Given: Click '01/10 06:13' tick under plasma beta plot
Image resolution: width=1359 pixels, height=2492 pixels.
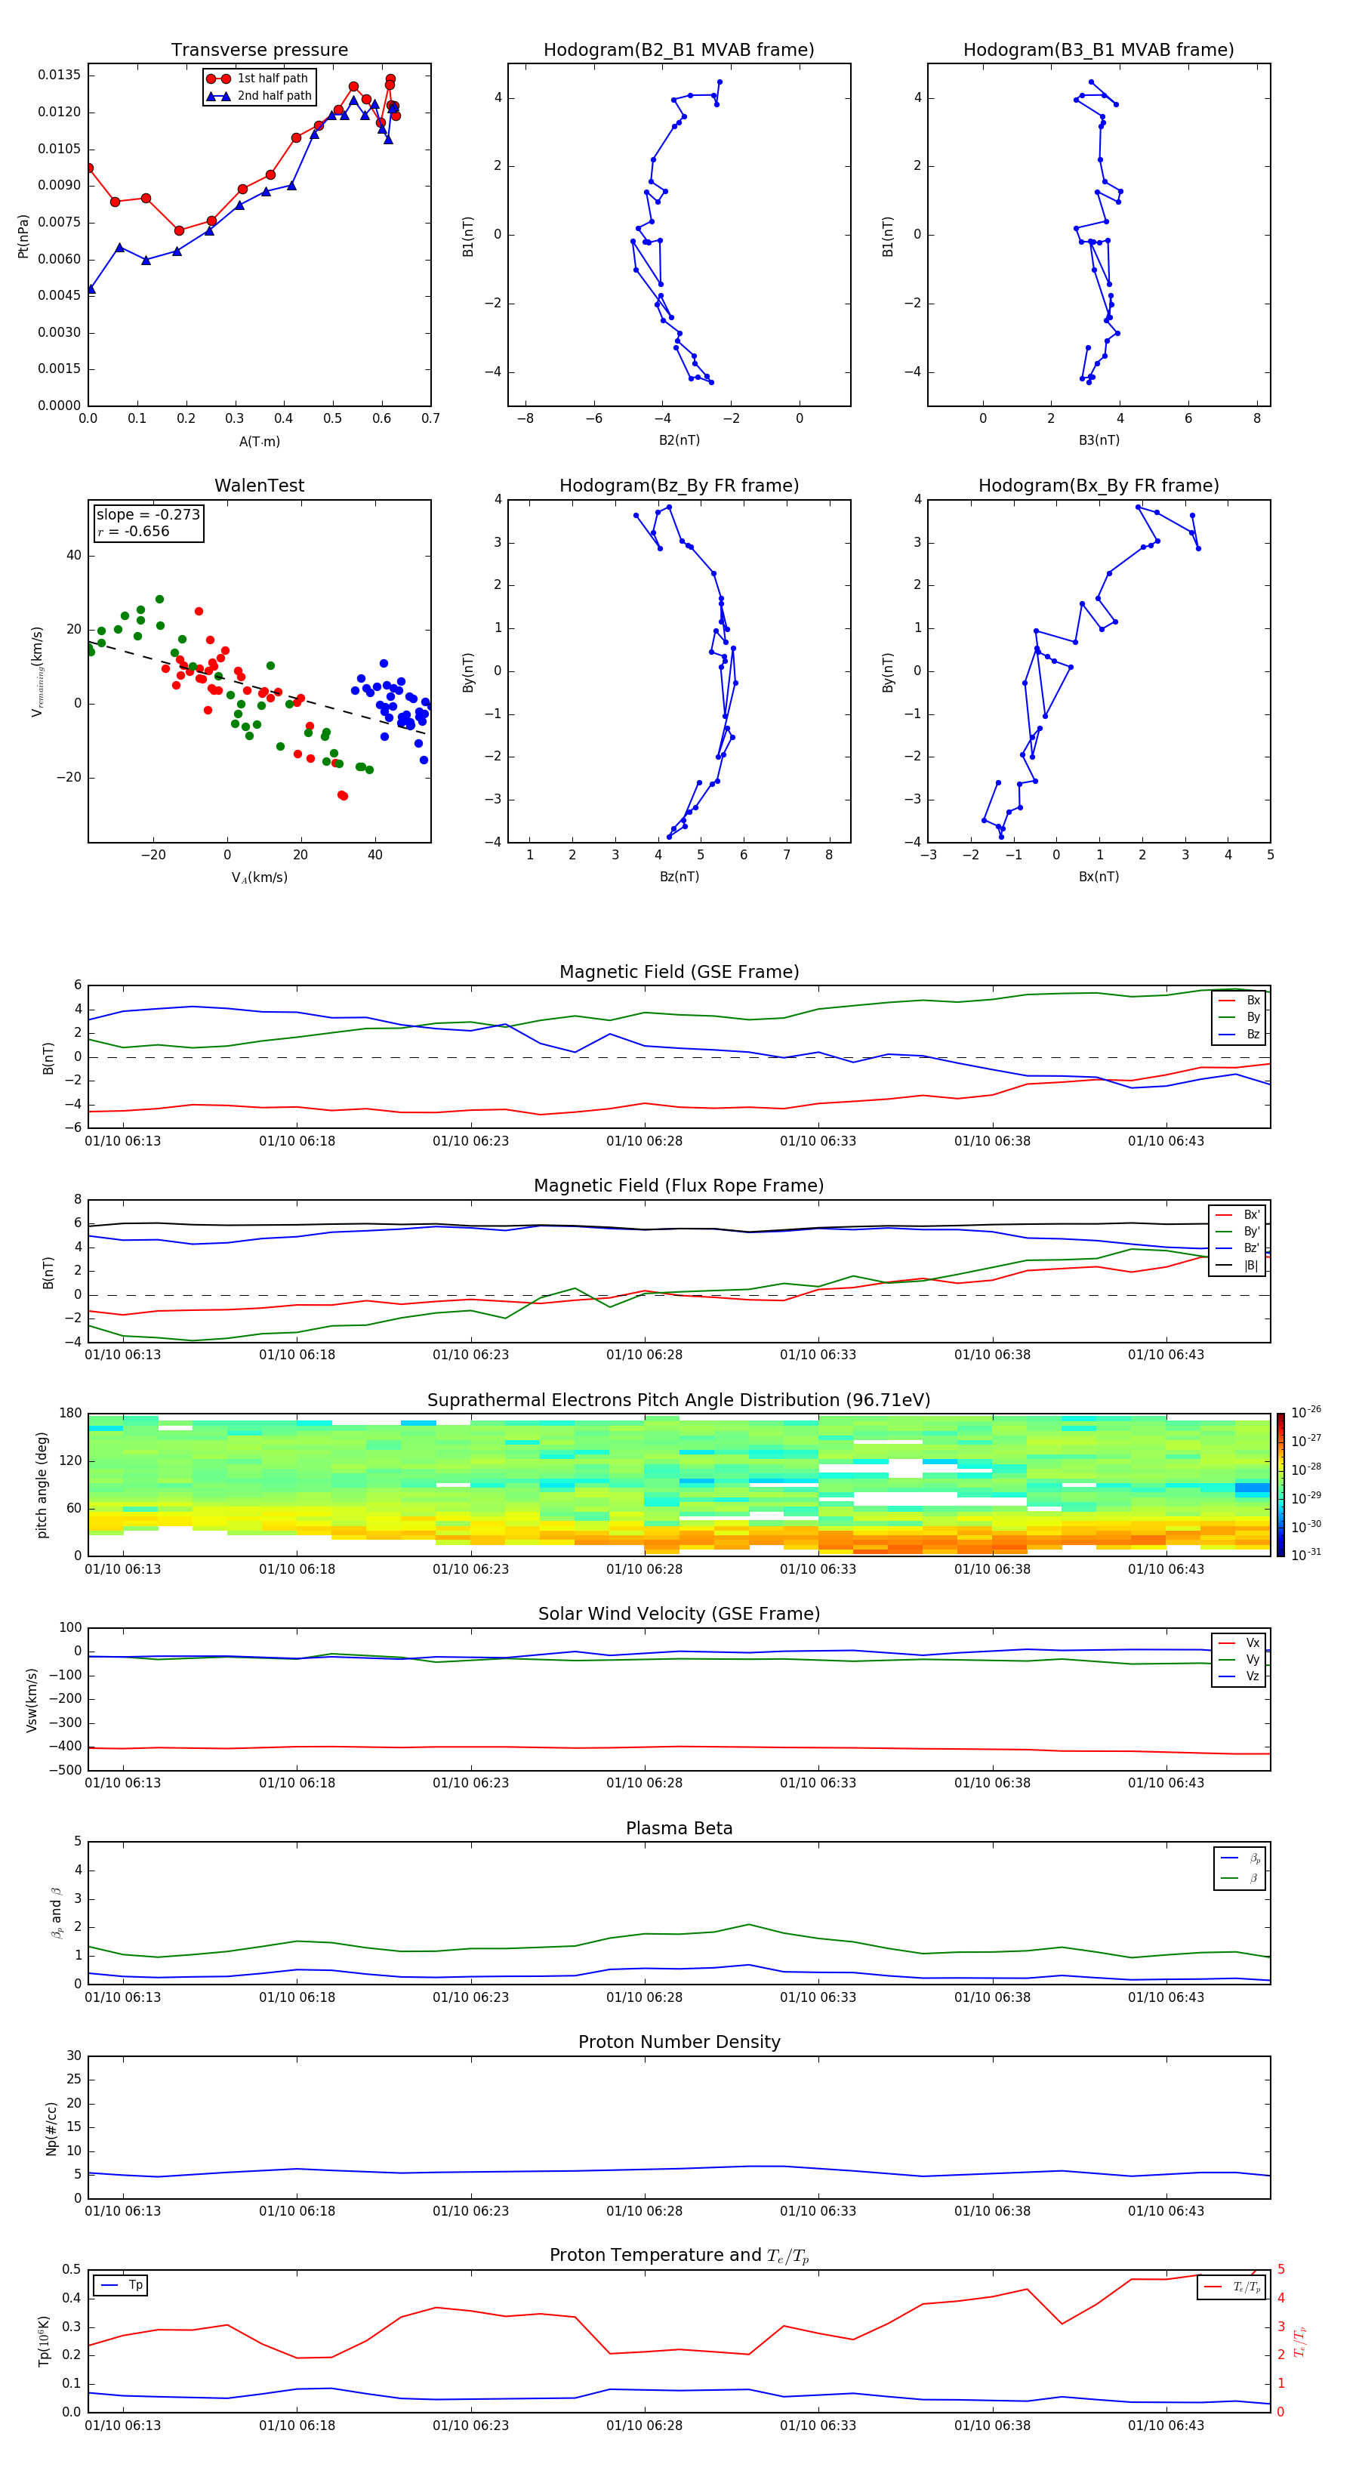Looking at the screenshot, I should [123, 1997].
